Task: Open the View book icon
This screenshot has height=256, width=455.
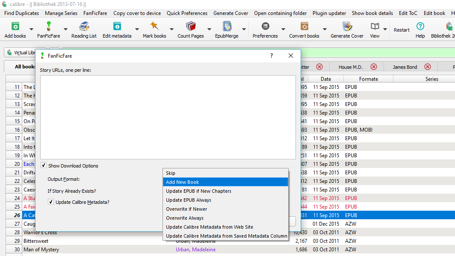Action: tap(375, 26)
